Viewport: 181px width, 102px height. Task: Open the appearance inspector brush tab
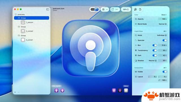point(135,9)
